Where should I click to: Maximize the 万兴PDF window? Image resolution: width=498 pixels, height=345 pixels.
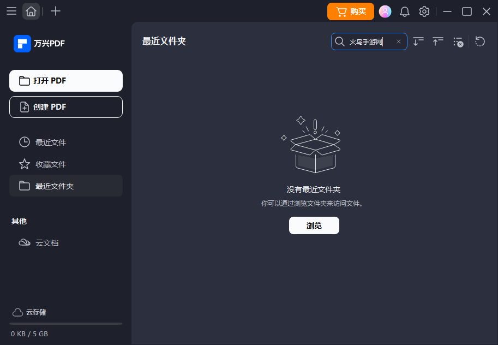coord(467,12)
